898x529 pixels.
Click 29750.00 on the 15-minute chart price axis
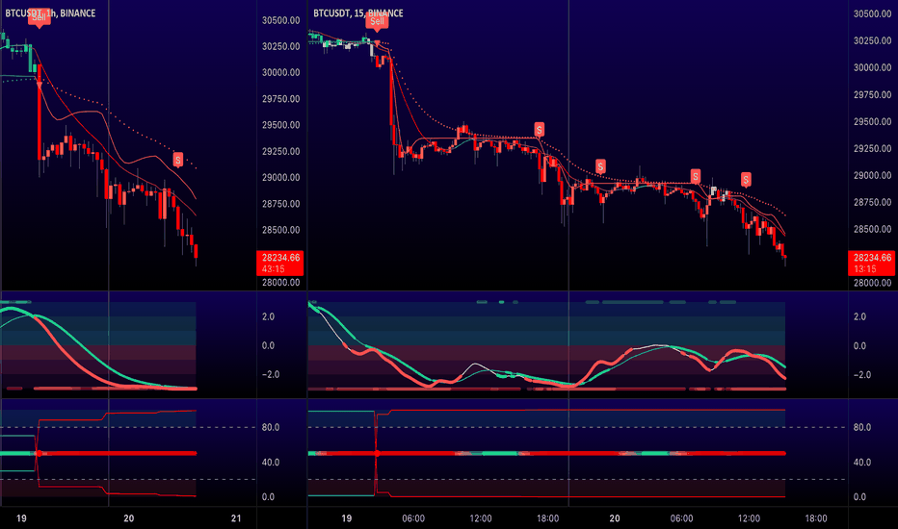[x=872, y=94]
